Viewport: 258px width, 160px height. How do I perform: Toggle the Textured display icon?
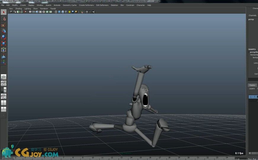(x=66, y=12)
